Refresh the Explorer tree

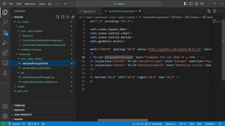click(x=68, y=17)
